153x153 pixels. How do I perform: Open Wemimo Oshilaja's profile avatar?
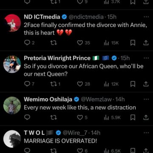(12, 105)
